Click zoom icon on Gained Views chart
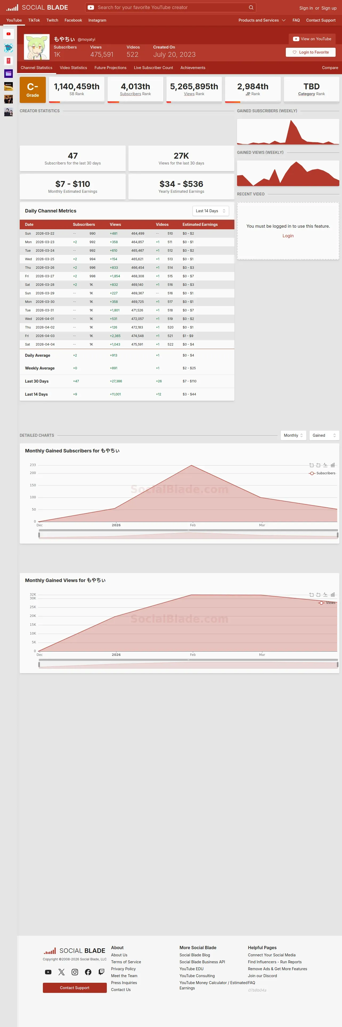Image resolution: width=342 pixels, height=1027 pixels. (311, 595)
